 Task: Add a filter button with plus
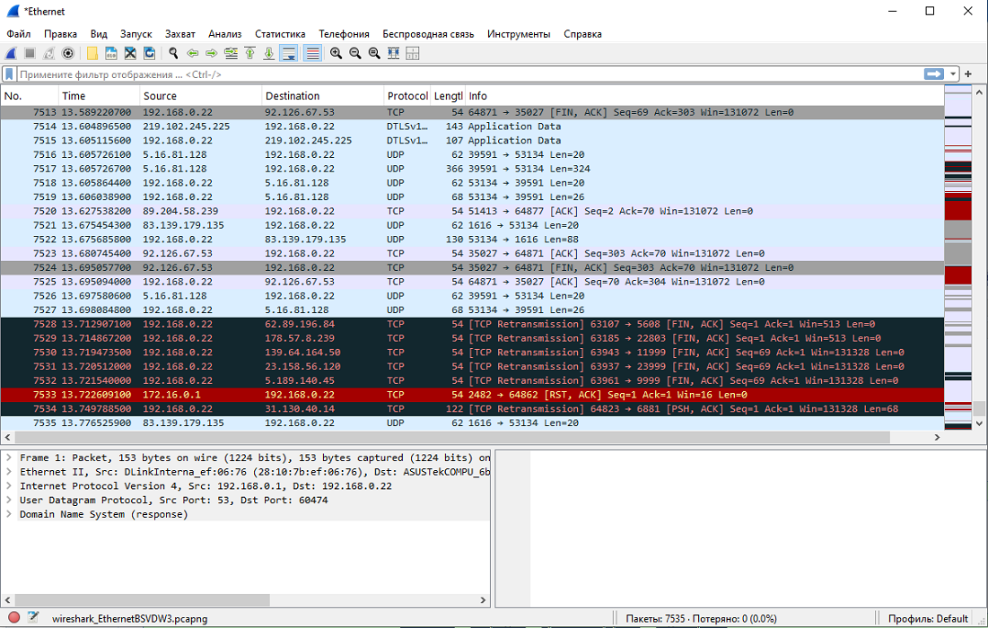point(968,74)
